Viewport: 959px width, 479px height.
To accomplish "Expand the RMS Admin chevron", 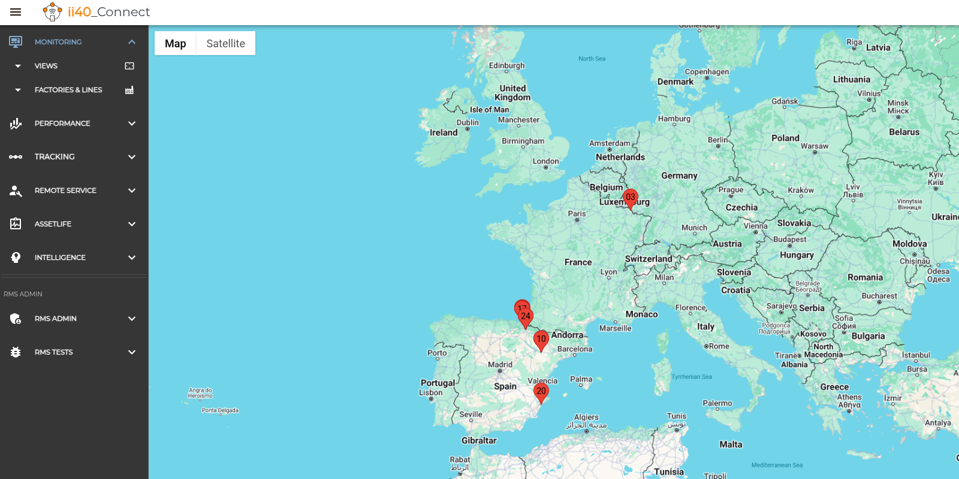I will tap(132, 319).
